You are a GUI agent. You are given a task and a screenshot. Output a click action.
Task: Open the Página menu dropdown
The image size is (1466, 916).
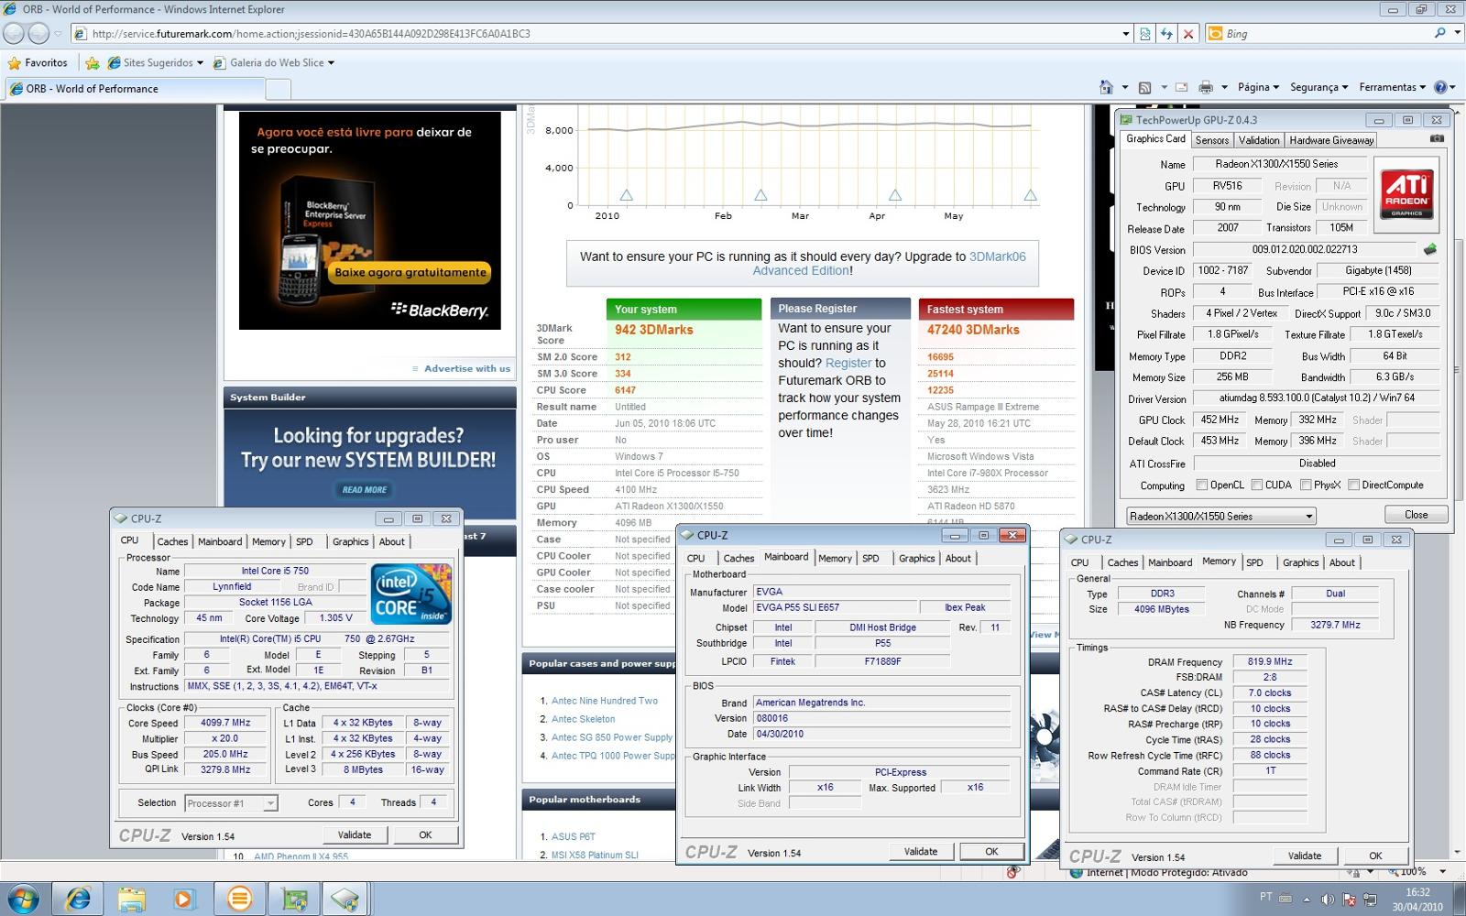[1258, 87]
